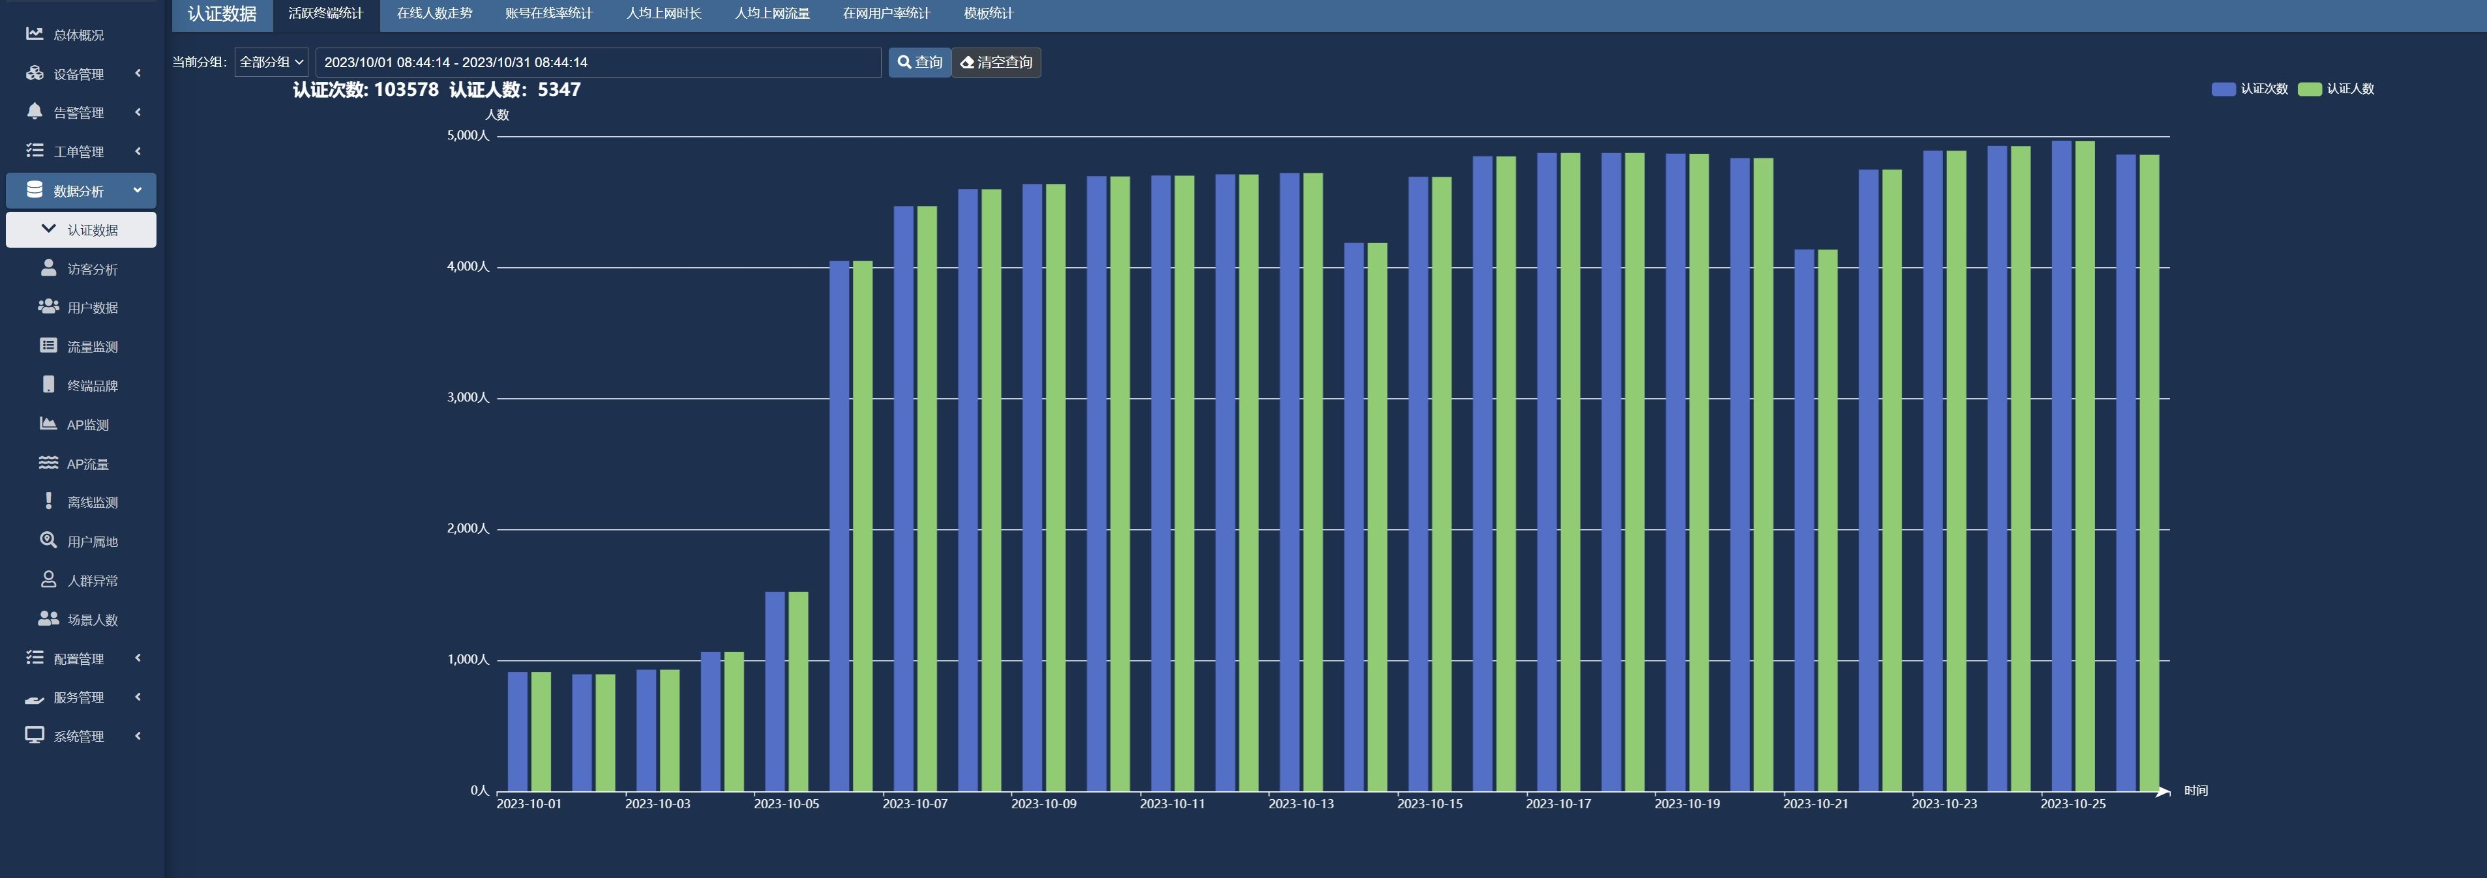Switch to 在线人数走势 tab

[434, 14]
